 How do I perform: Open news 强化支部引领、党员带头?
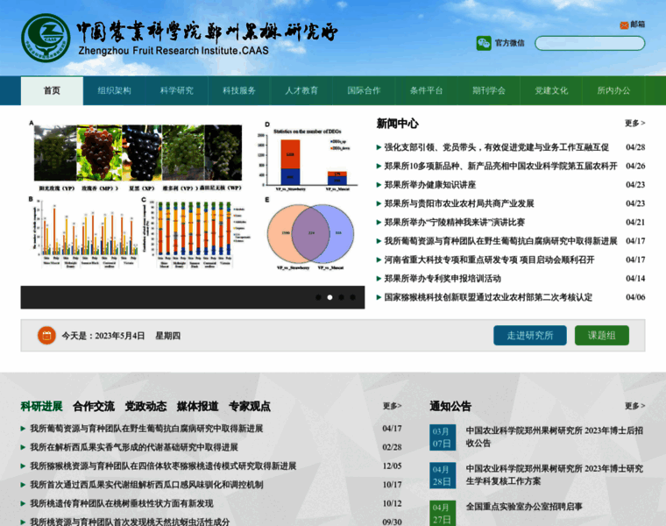[496, 147]
